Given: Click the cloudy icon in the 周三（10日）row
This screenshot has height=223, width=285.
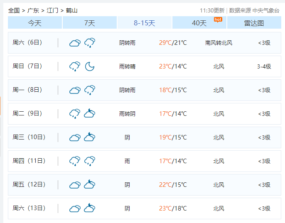Looking at the screenshot, I should click(75, 137).
